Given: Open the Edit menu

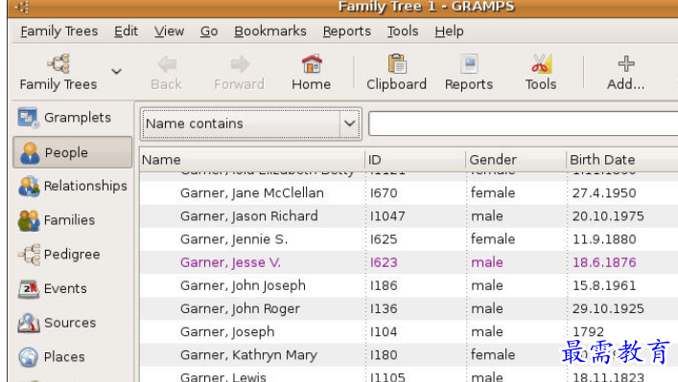Looking at the screenshot, I should 126,31.
